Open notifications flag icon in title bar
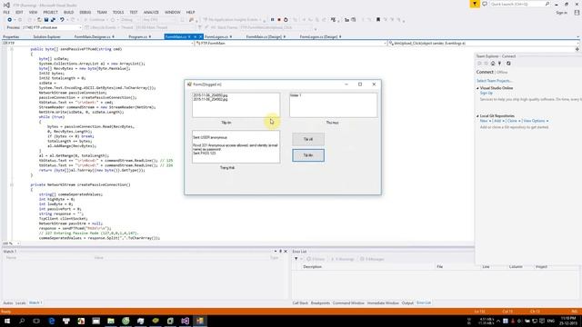582x327 pixels. tap(475, 4)
